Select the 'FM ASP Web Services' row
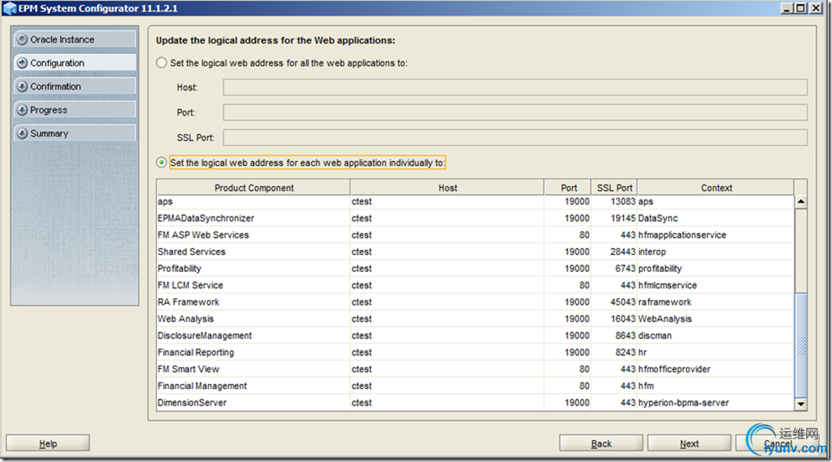This screenshot has height=462, width=832. (x=476, y=235)
